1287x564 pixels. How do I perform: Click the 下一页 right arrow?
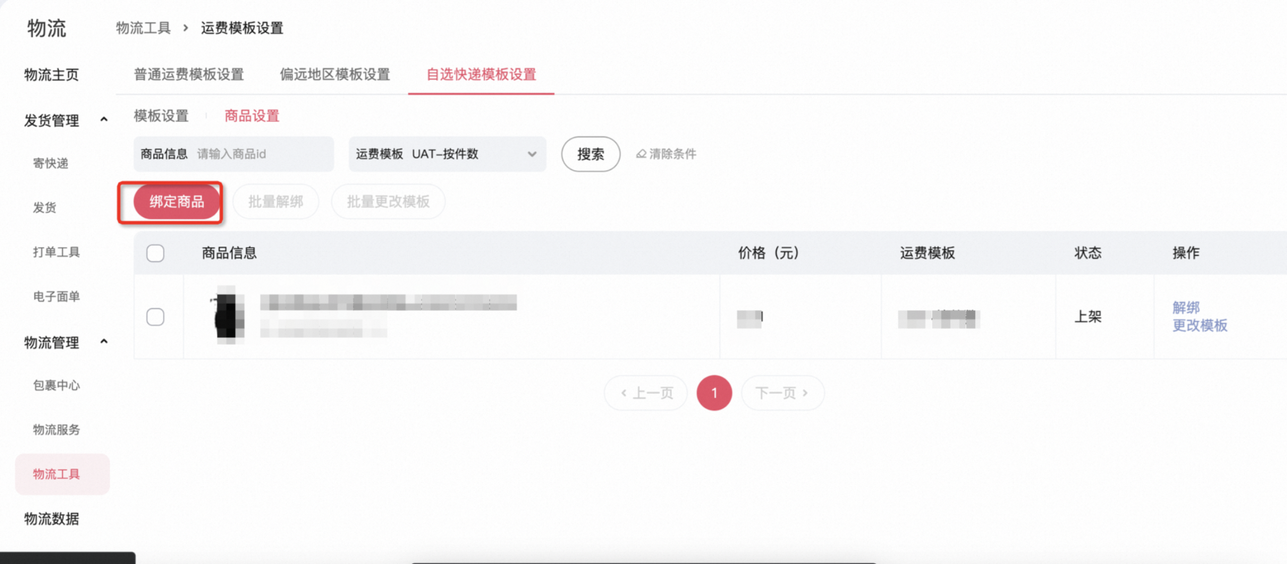805,393
